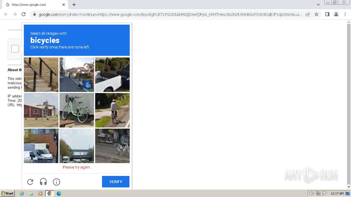Open the Windows Start menu
351x197 pixels.
click(7, 193)
